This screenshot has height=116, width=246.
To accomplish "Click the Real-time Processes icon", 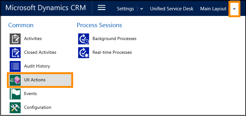I will click(84, 53).
